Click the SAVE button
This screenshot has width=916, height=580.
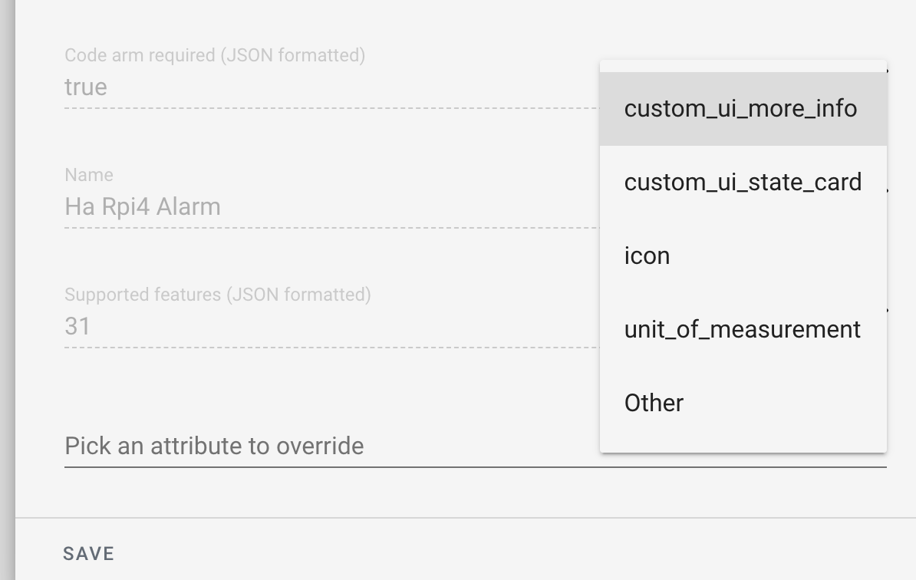(x=90, y=552)
